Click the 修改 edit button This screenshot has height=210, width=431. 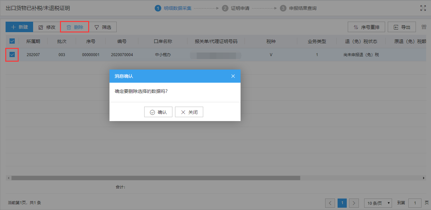click(47, 27)
